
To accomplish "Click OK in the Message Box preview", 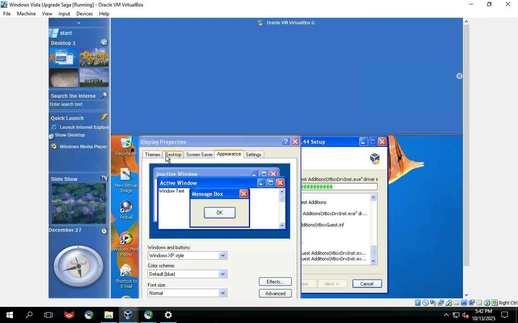I will coord(219,213).
